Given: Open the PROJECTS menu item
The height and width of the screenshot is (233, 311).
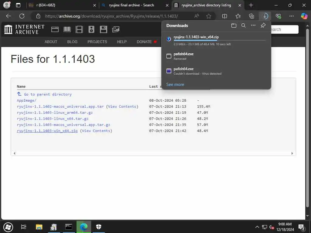Looking at the screenshot, I should tap(97, 42).
